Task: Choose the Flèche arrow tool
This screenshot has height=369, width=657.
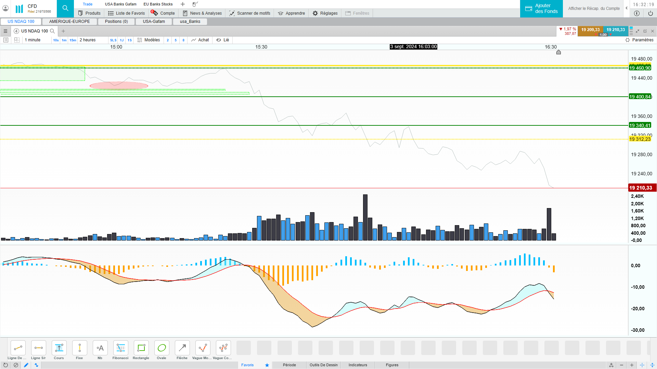Action: 182,348
